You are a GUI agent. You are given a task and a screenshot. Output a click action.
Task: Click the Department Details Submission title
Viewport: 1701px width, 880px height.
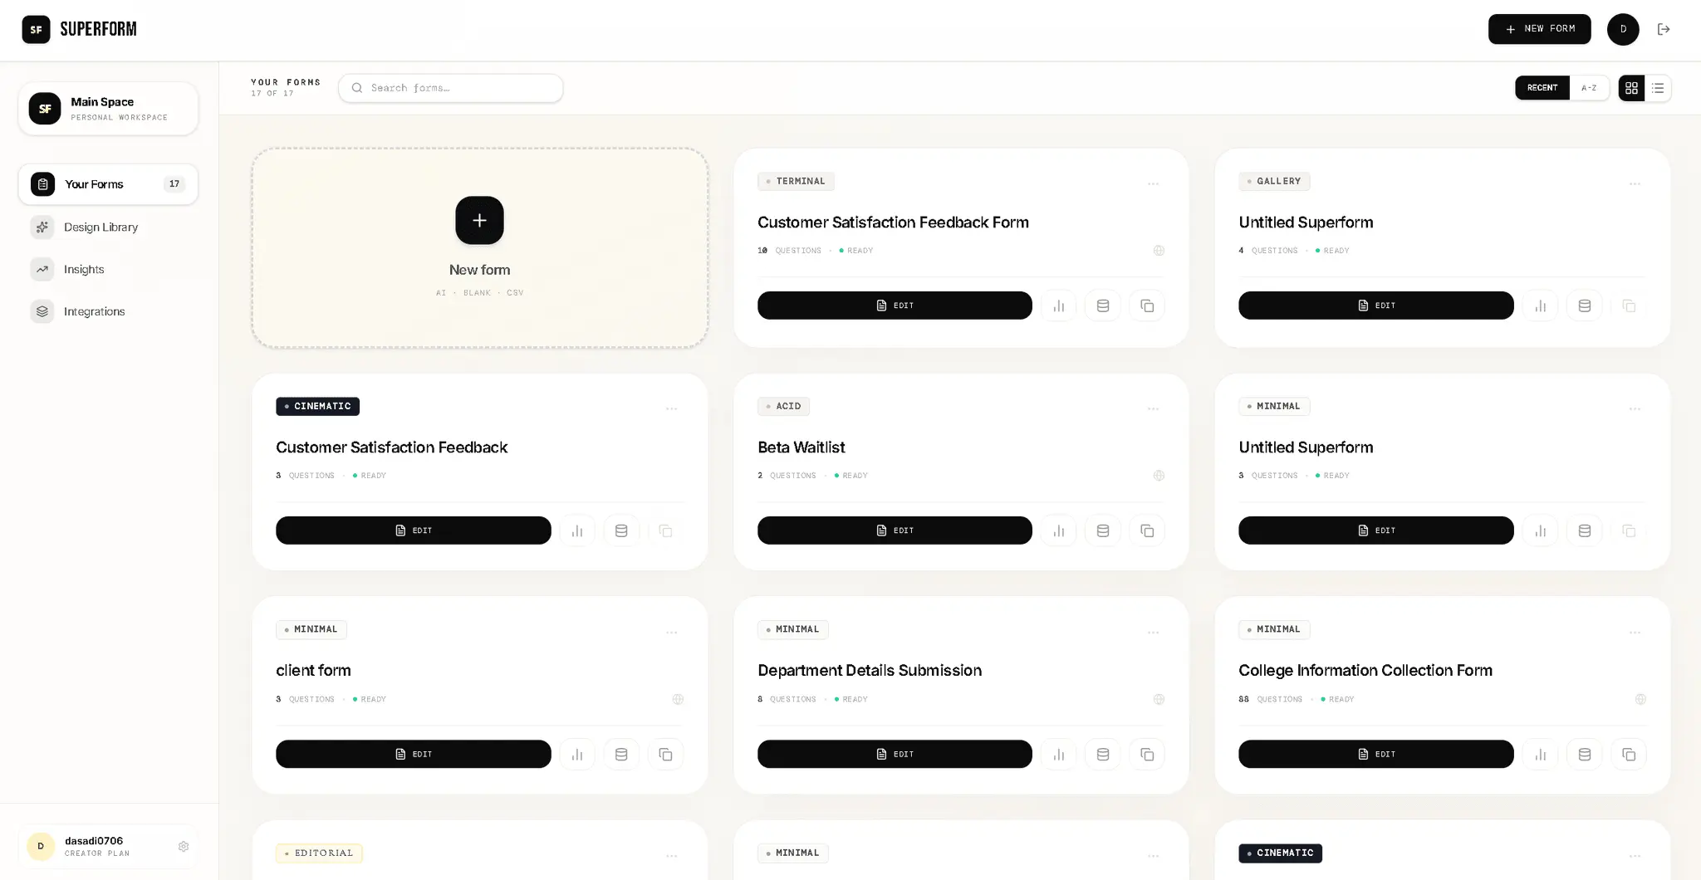(870, 670)
